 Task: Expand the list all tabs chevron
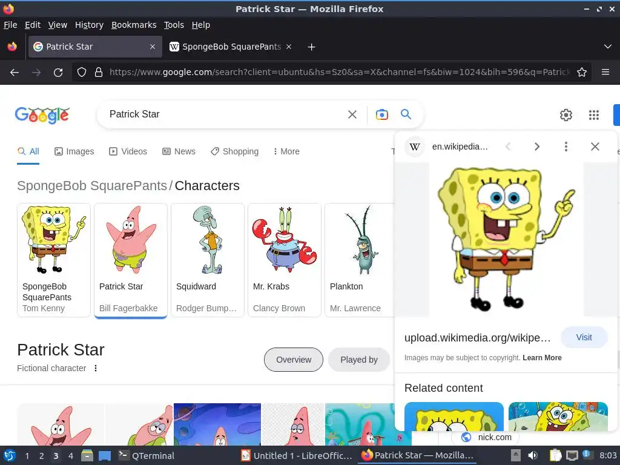pyautogui.click(x=608, y=47)
